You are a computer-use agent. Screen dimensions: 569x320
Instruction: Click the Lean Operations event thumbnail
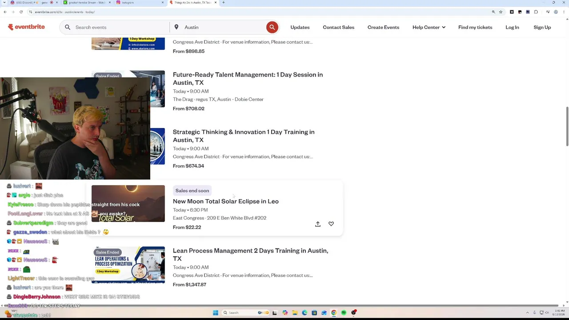coord(128,265)
